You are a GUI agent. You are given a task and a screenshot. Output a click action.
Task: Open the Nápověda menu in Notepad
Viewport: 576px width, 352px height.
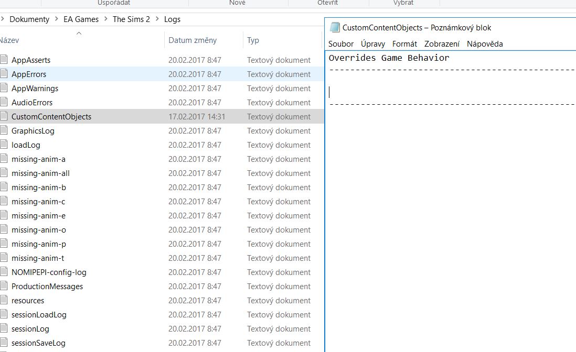tap(485, 44)
